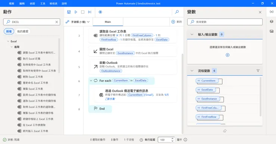Click the ExcelInstance flow variable chip

pyautogui.click(x=208, y=99)
